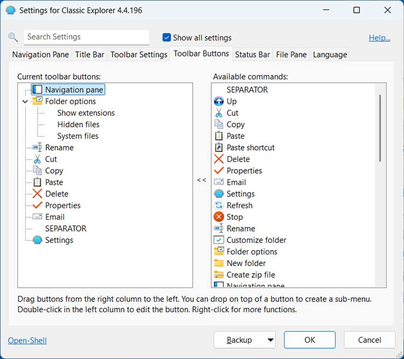Select Show extensions under Folder options
The height and width of the screenshot is (359, 404).
(x=86, y=113)
